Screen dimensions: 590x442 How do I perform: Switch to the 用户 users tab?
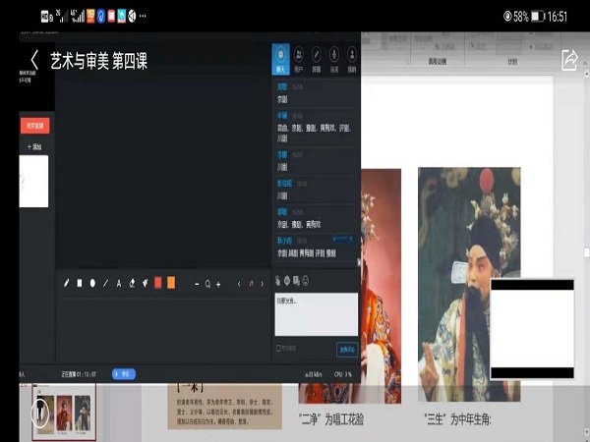299,60
